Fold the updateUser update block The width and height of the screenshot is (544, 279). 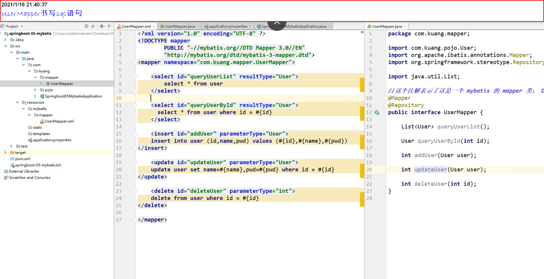pos(135,163)
